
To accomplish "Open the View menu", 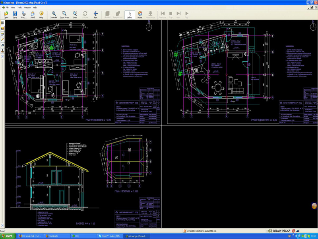I will click(13, 8).
